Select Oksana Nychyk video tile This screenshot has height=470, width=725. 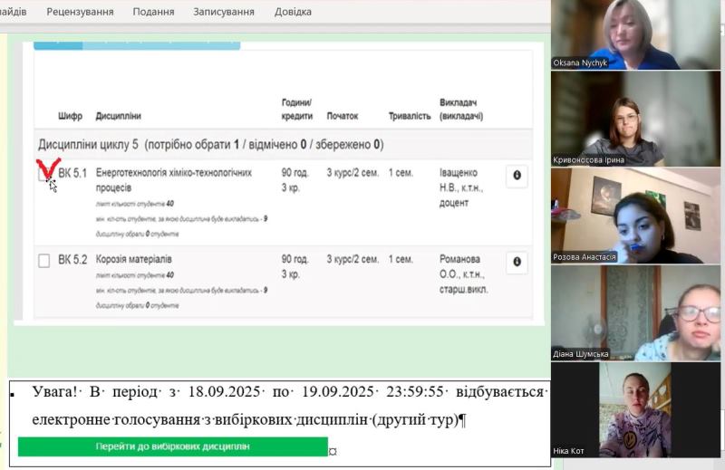tap(635, 34)
